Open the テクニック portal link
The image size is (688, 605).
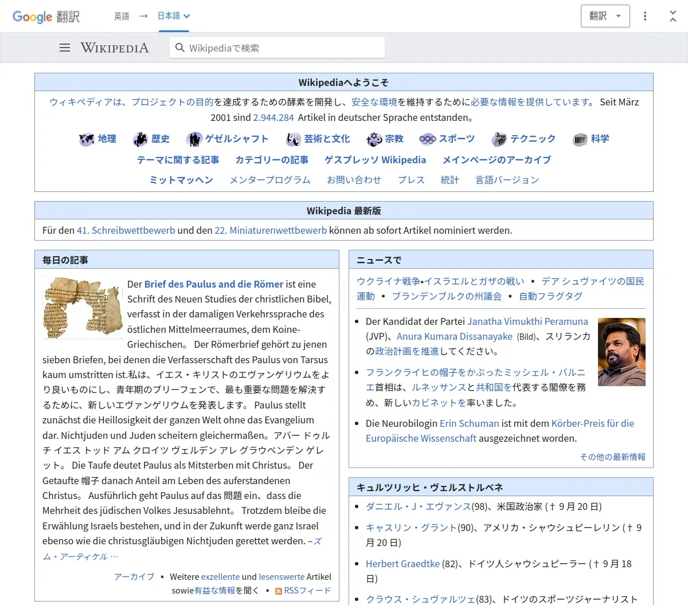pyautogui.click(x=533, y=139)
